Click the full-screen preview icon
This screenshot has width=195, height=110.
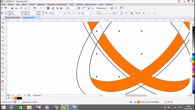coord(79,8)
